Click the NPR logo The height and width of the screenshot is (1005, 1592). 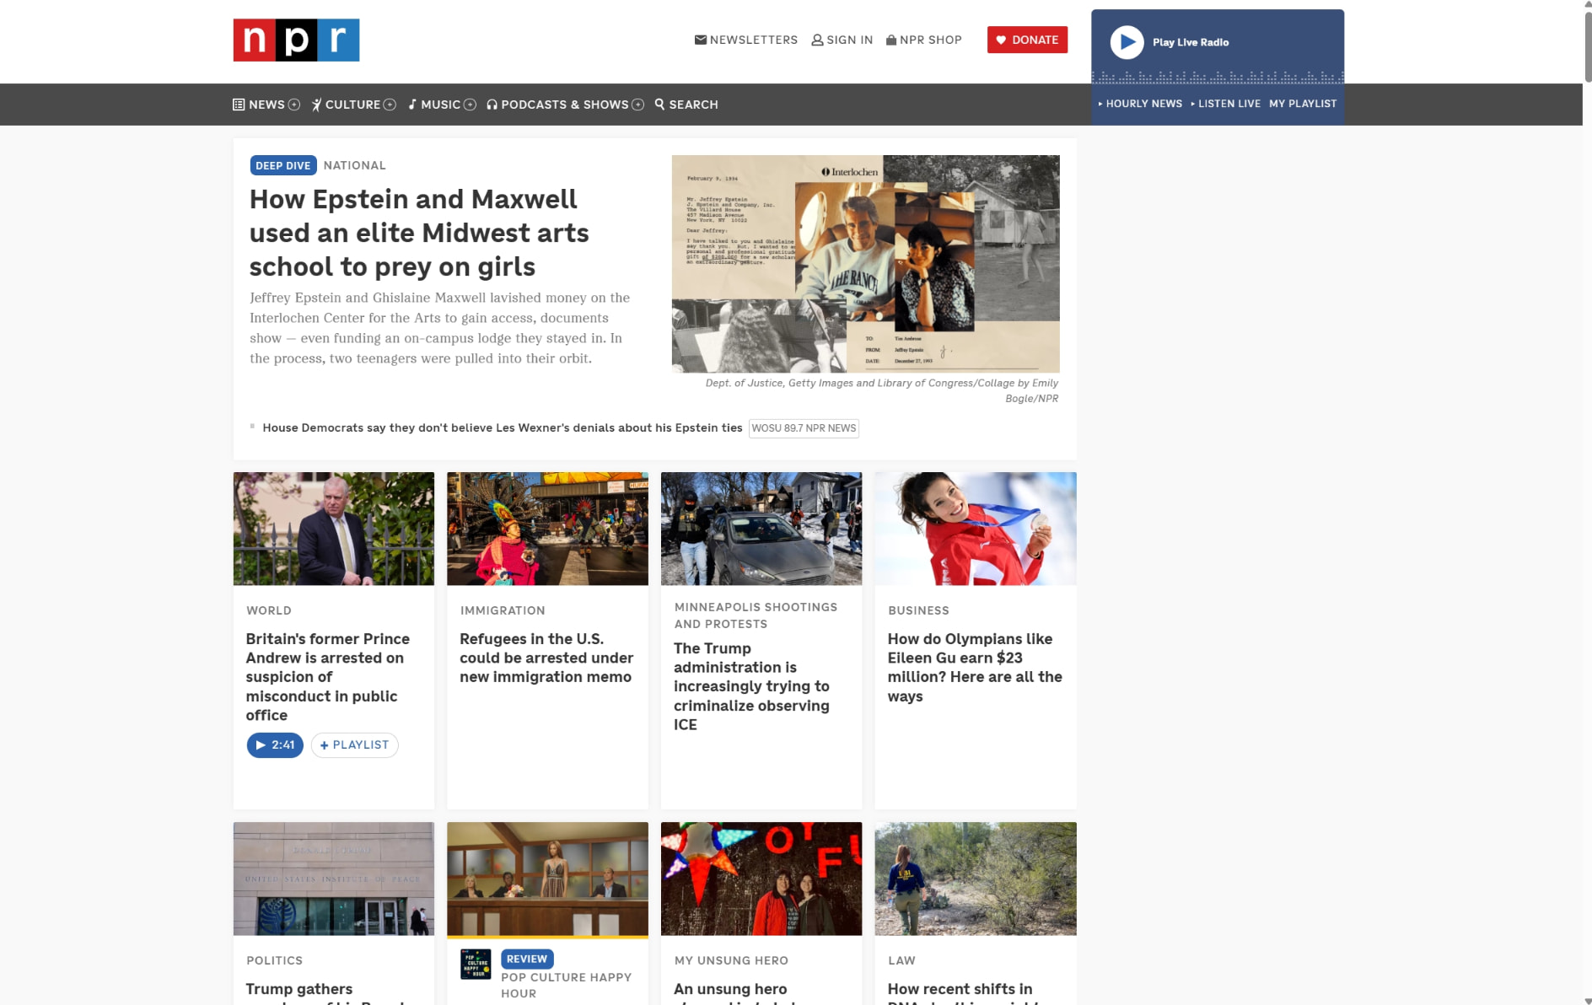pos(296,40)
